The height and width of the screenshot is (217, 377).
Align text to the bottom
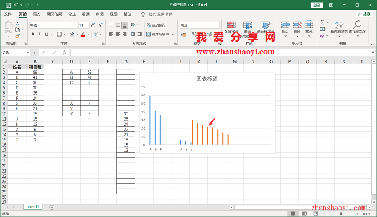coord(125,25)
